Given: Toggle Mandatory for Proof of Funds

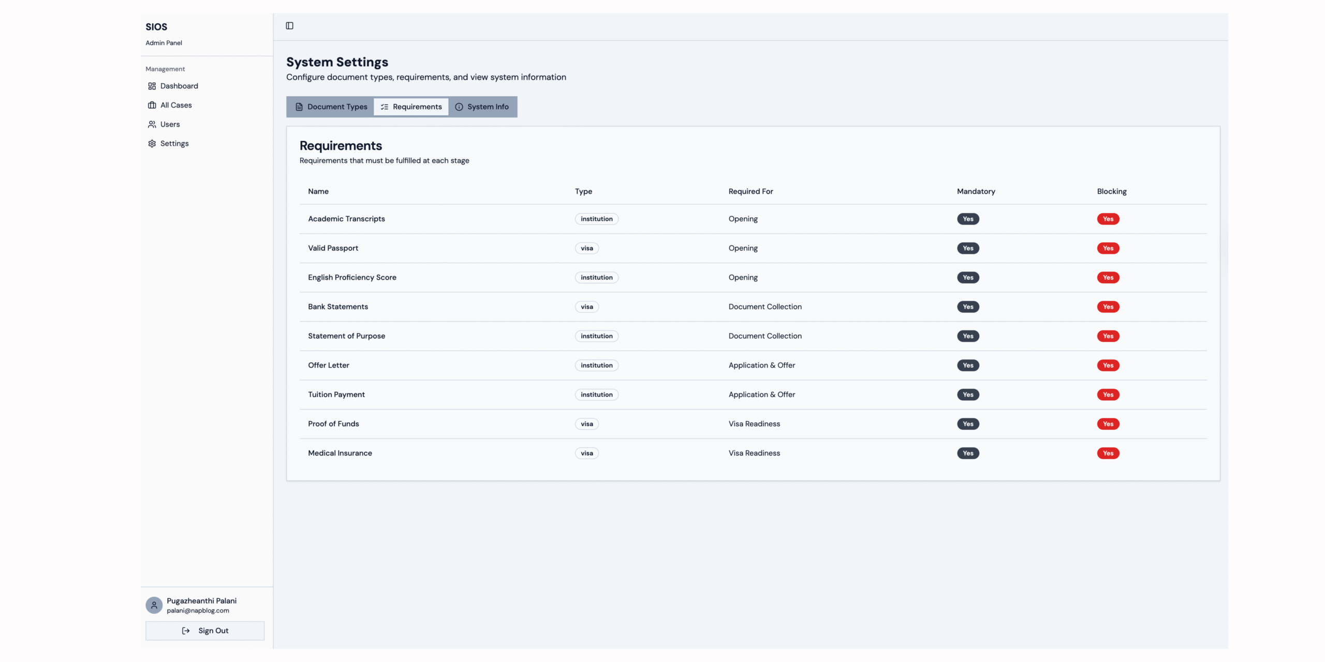Looking at the screenshot, I should (968, 424).
